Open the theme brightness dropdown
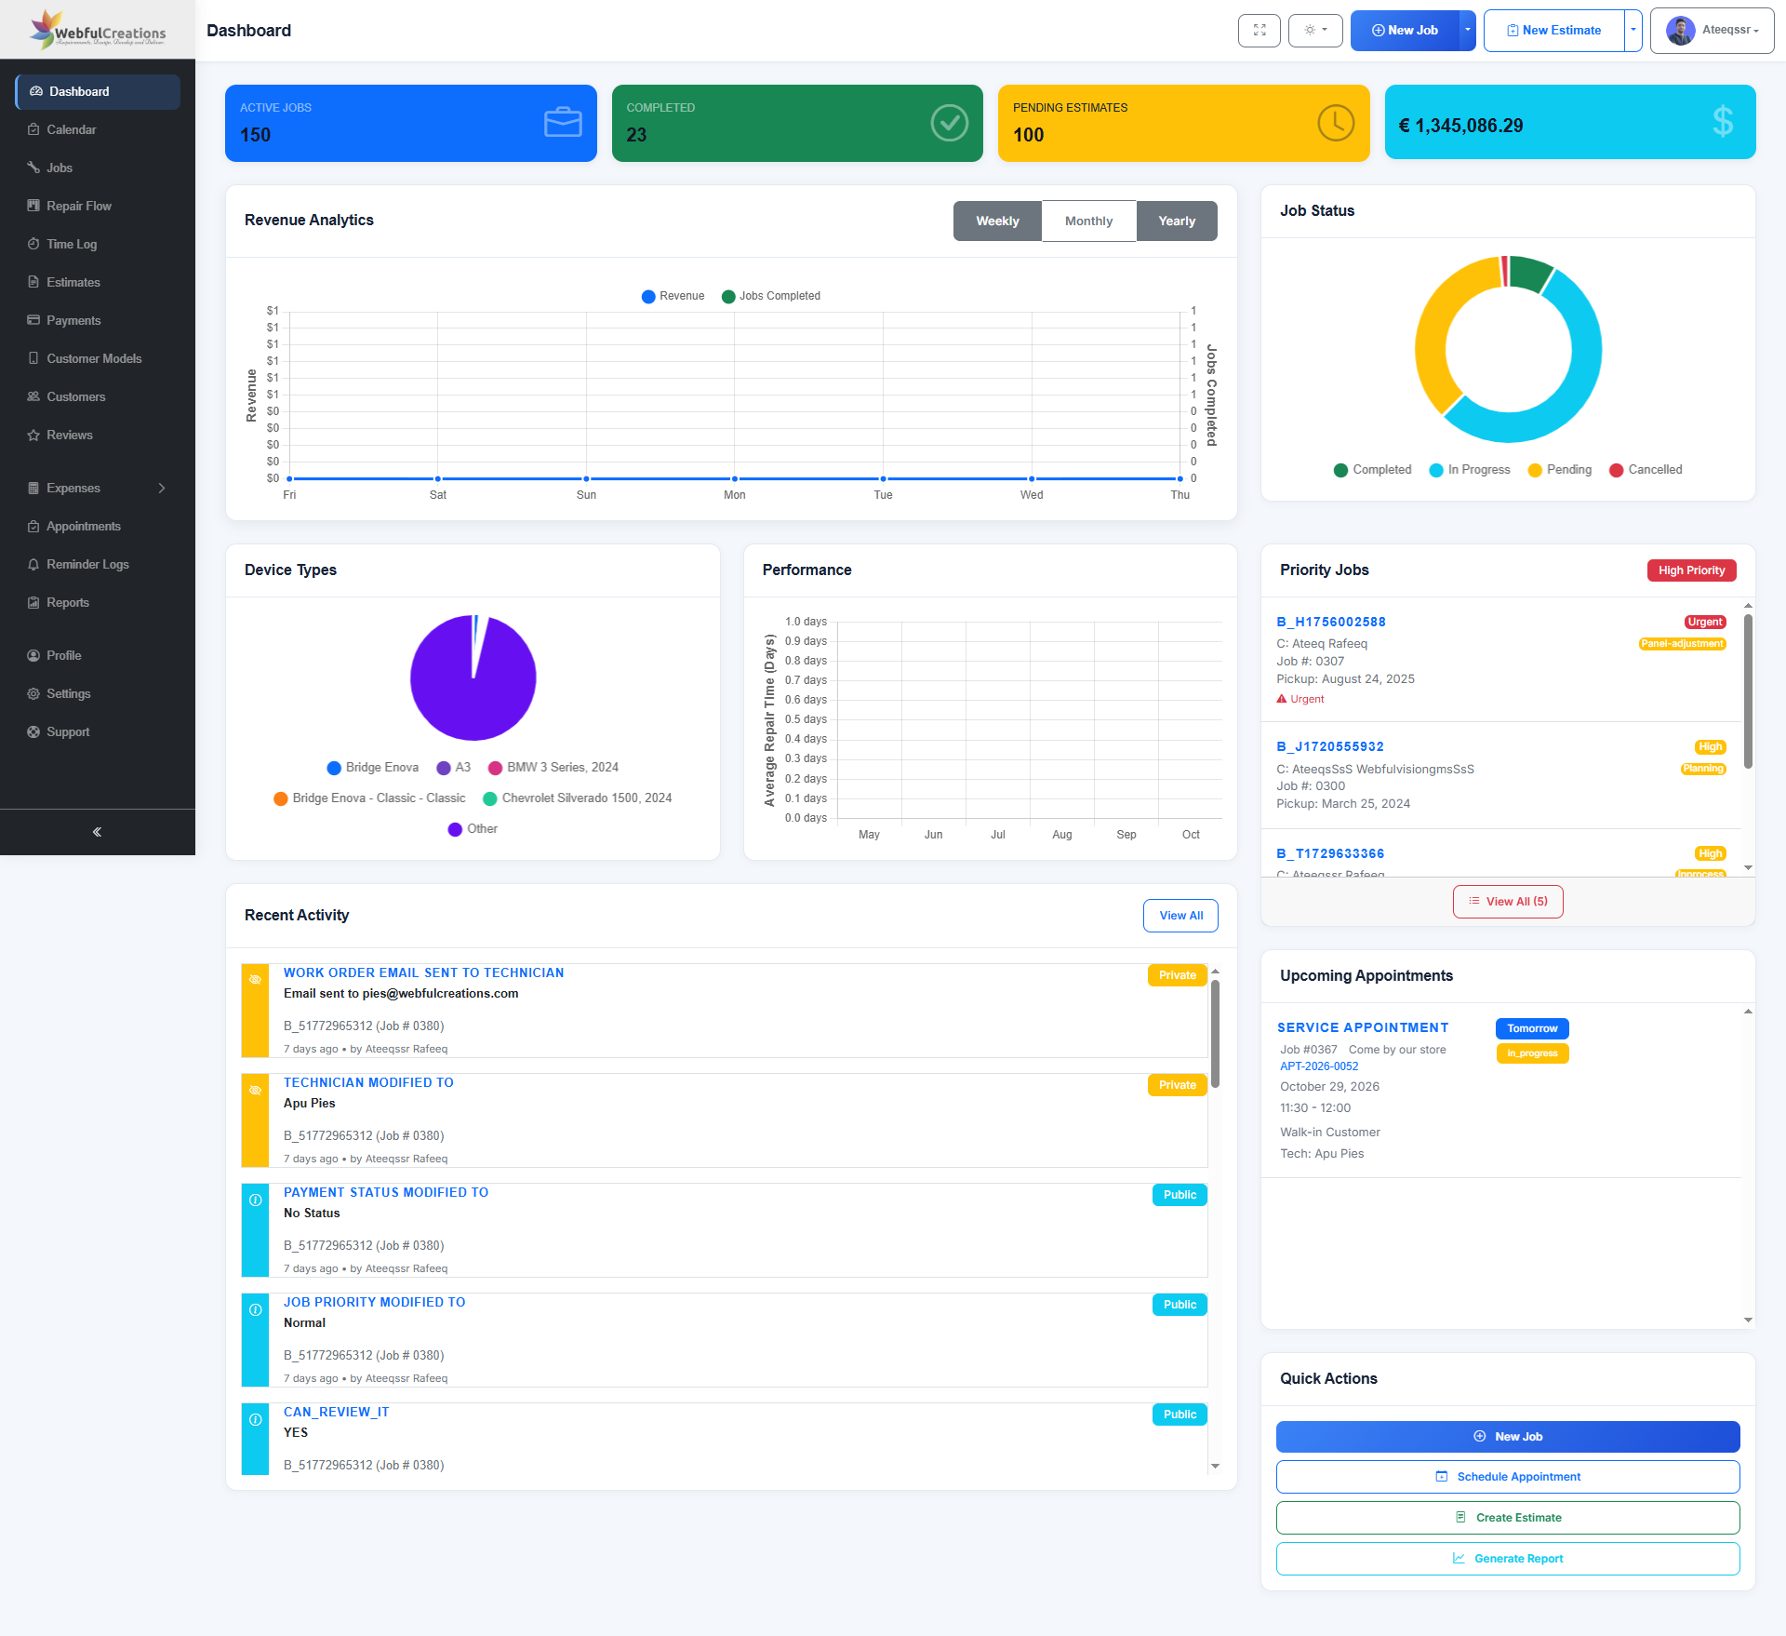This screenshot has height=1636, width=1786. point(1315,31)
